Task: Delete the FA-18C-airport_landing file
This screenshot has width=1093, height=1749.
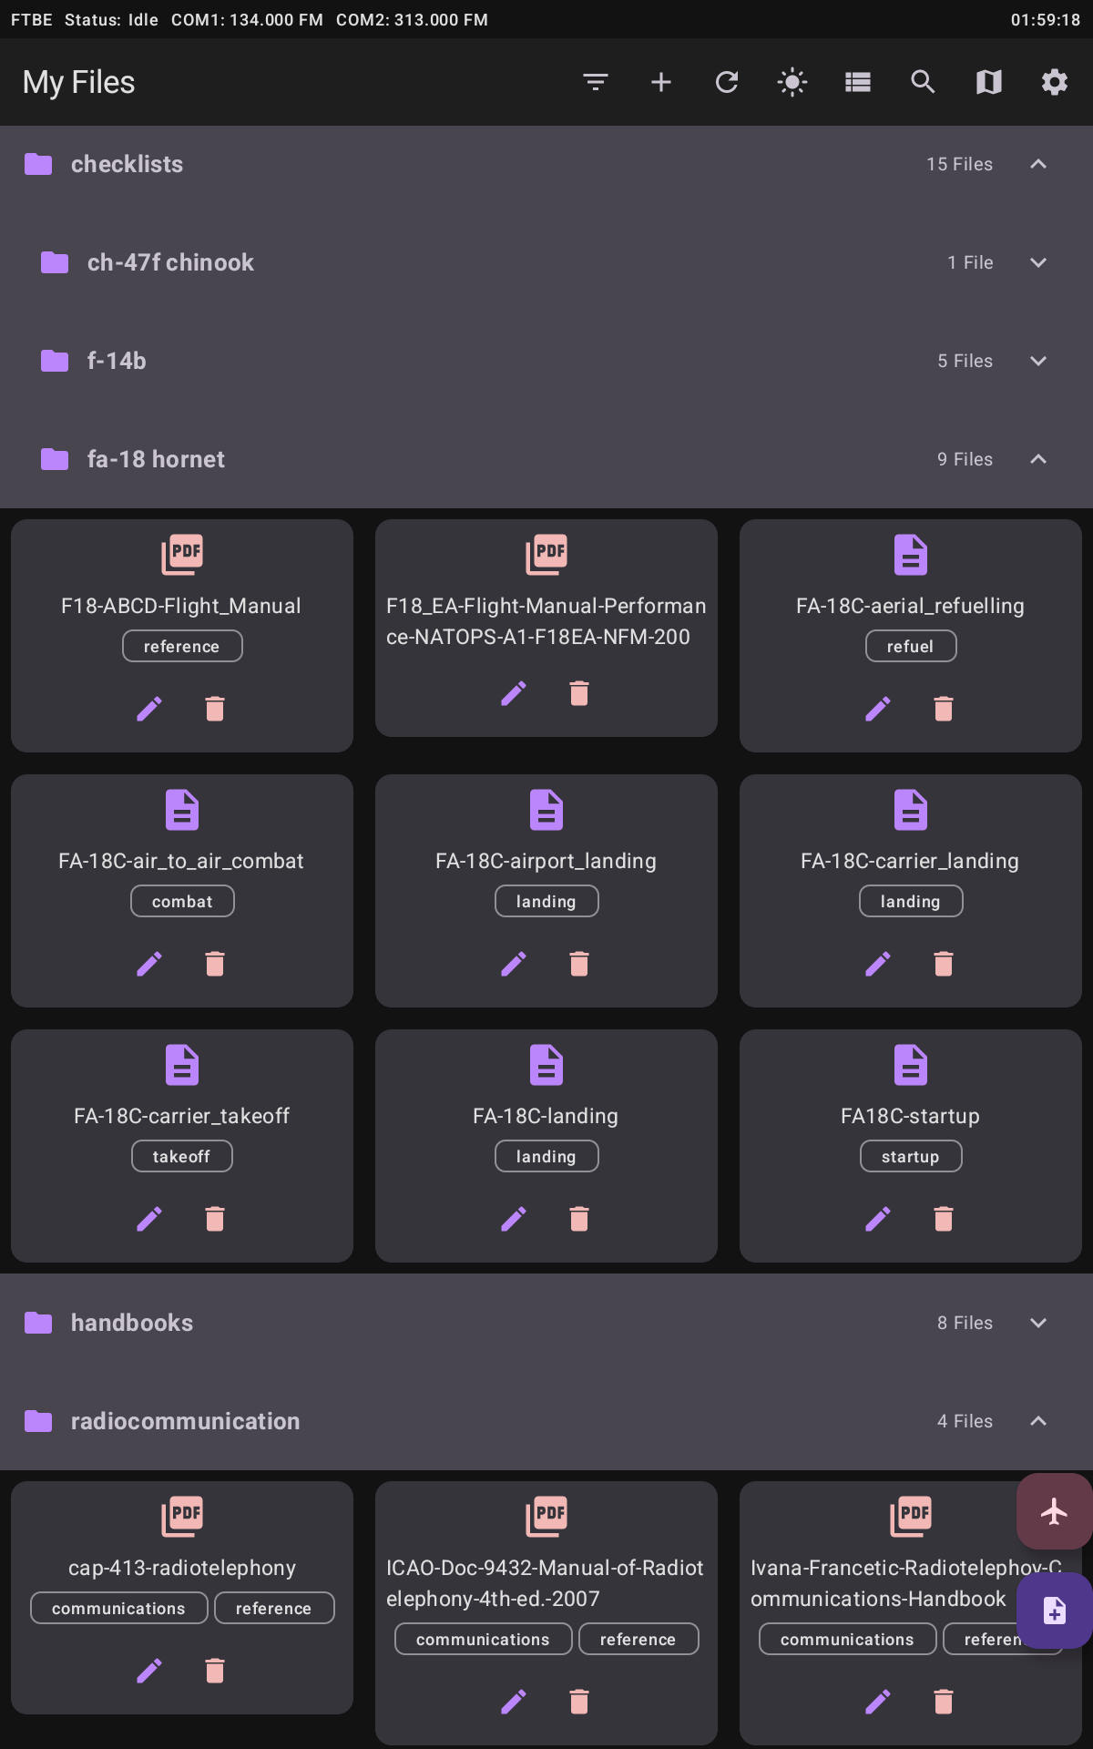Action: click(x=579, y=963)
